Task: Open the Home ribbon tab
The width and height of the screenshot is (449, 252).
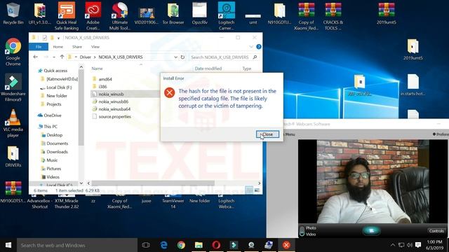Action: [x=58, y=47]
